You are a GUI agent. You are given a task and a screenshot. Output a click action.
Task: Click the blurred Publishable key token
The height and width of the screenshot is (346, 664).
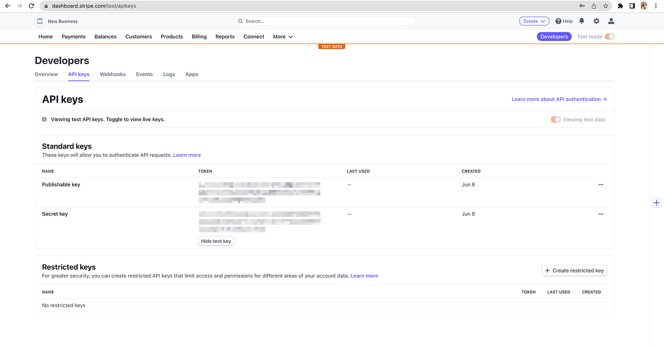[x=259, y=192]
